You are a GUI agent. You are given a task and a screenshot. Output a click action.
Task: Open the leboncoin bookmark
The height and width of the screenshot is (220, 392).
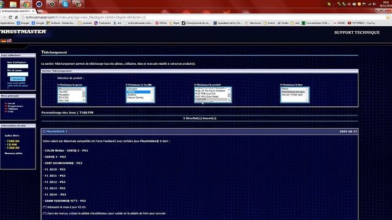tap(253, 23)
